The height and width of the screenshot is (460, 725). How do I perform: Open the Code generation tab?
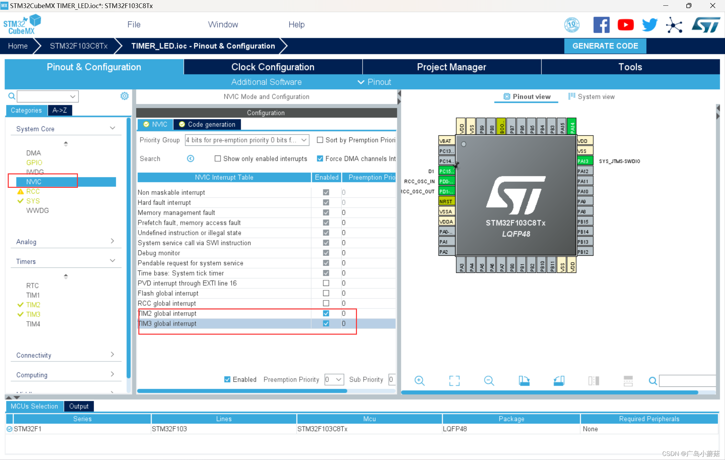(207, 124)
